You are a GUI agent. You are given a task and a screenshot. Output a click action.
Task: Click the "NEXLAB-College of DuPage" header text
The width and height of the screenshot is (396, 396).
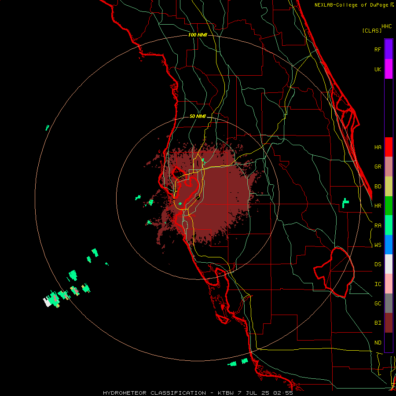[x=352, y=5]
